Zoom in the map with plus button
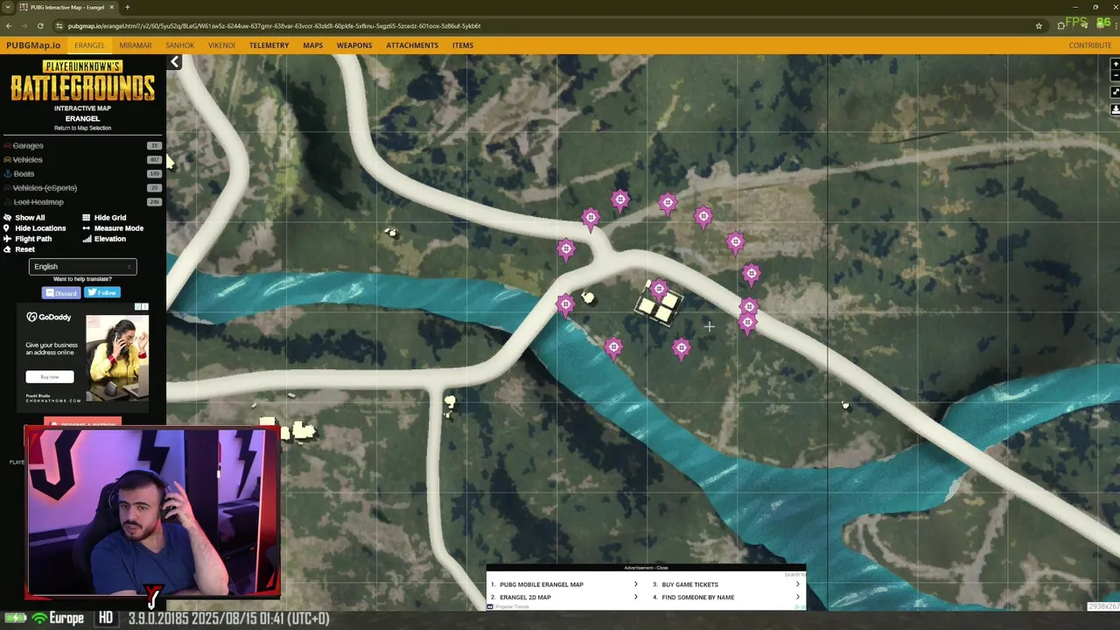Image resolution: width=1120 pixels, height=630 pixels. click(x=1115, y=64)
